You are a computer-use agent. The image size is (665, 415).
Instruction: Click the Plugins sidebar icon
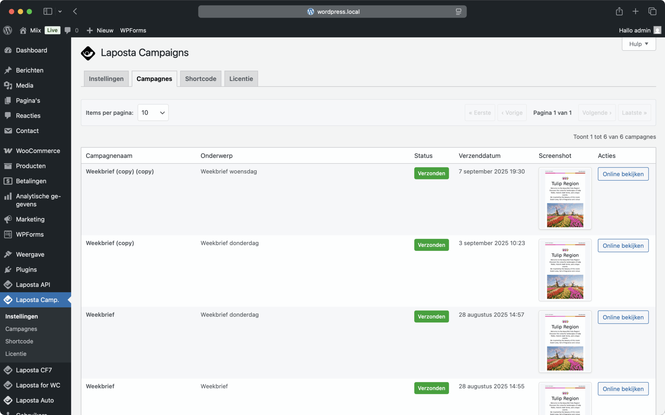8,270
